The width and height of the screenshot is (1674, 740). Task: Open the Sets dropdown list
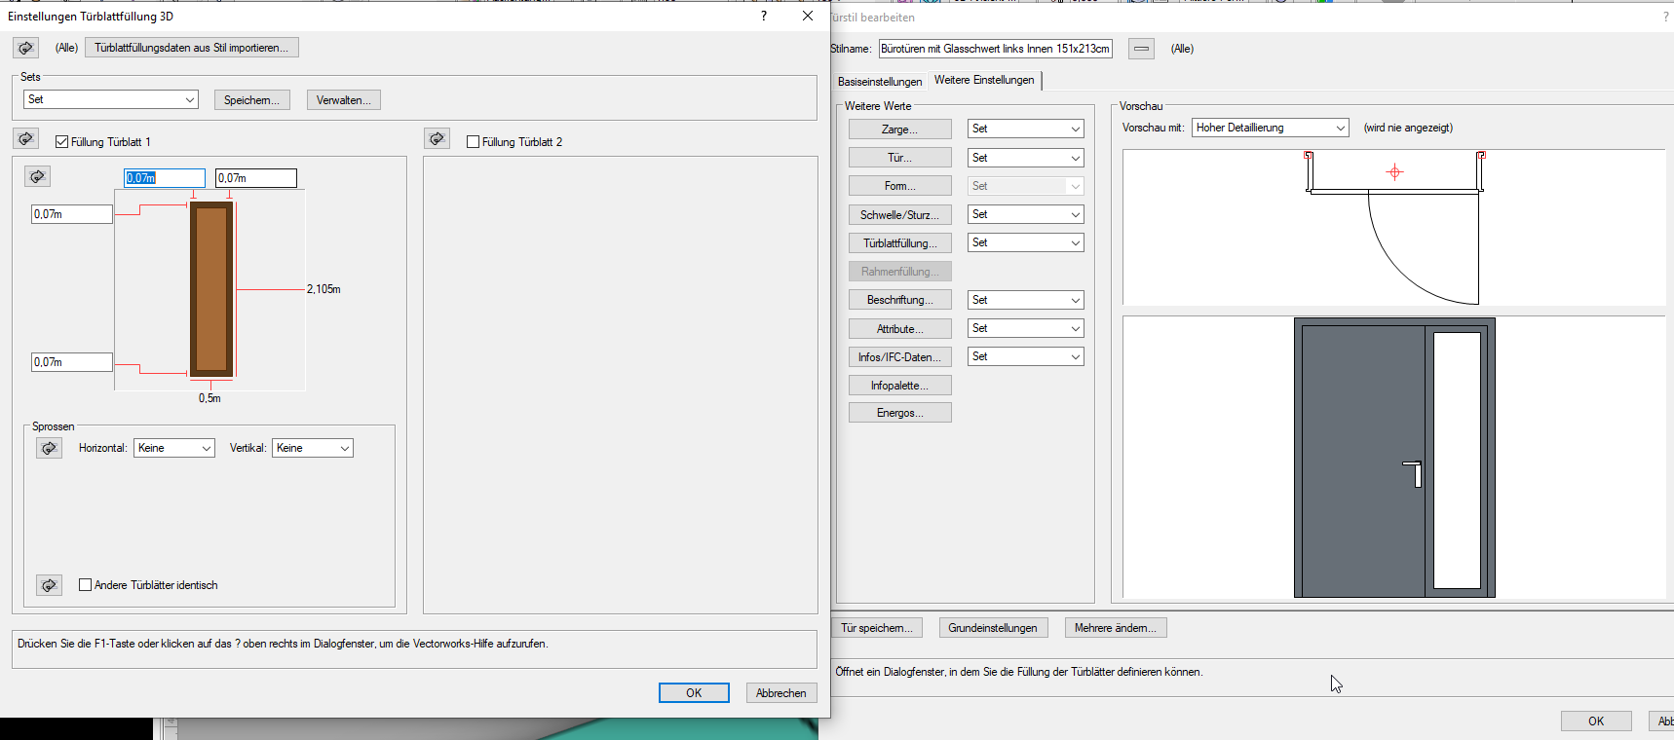point(110,99)
